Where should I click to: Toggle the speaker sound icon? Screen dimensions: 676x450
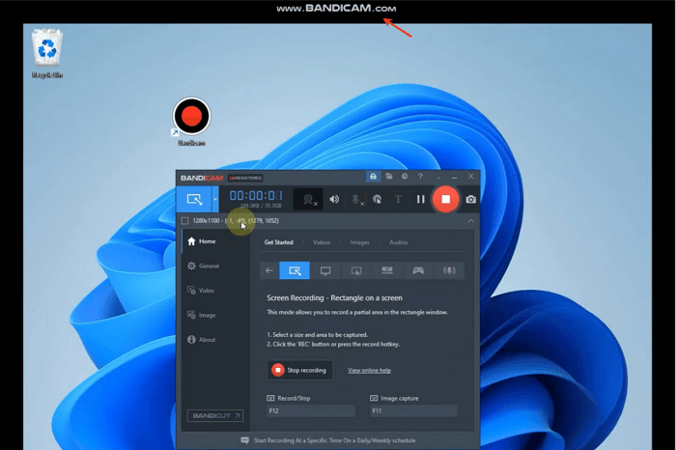coord(334,199)
